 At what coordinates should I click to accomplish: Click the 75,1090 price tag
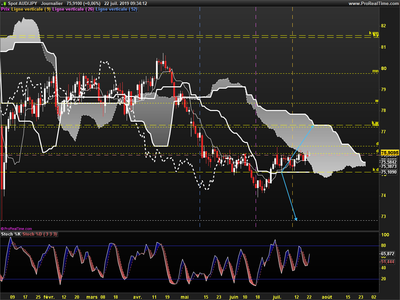click(388, 172)
